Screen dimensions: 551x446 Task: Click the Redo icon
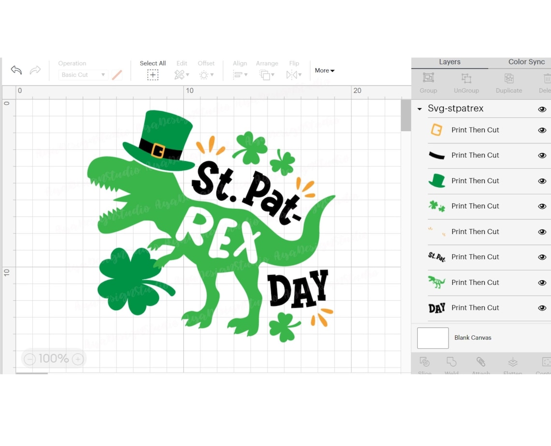pos(34,70)
